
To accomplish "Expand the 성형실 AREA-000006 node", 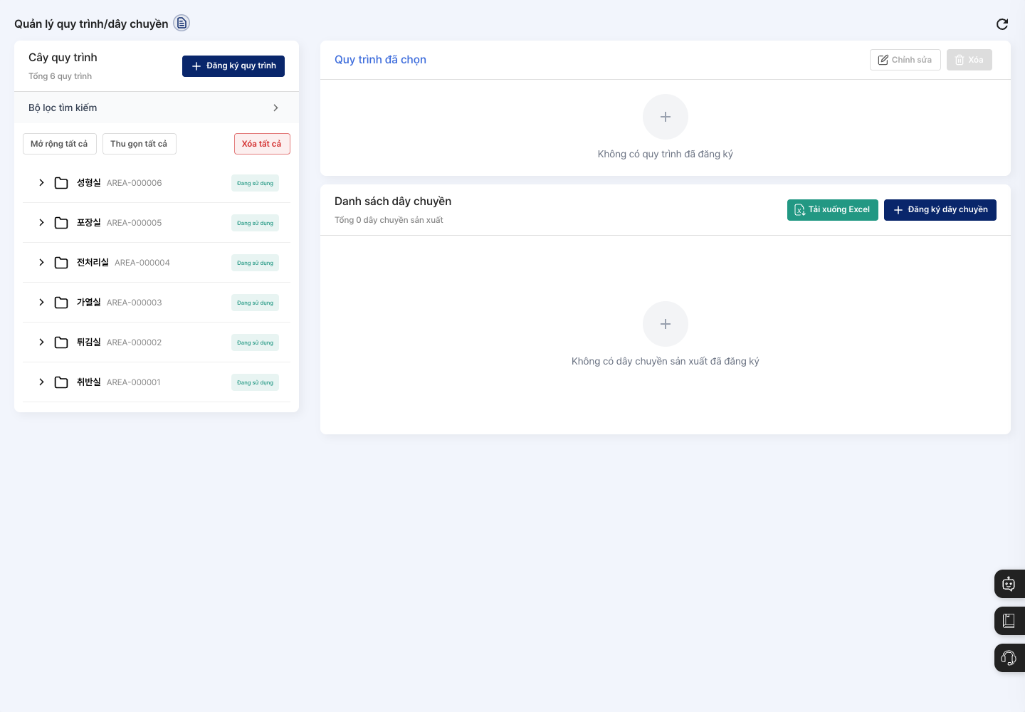I will coord(41,183).
